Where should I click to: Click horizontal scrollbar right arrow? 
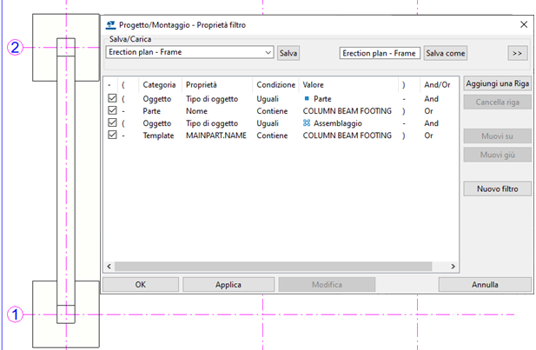coord(453,267)
